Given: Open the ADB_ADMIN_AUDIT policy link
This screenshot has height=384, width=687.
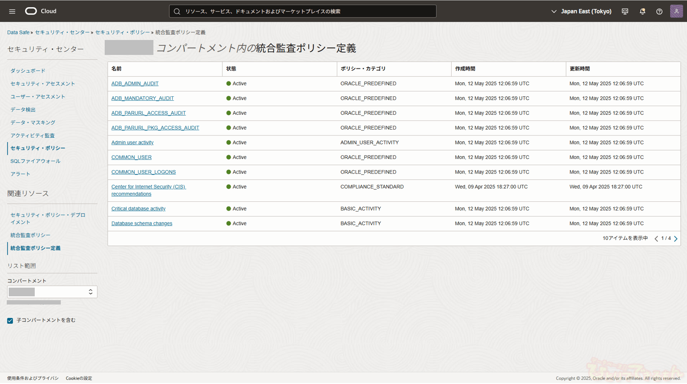Looking at the screenshot, I should [135, 83].
